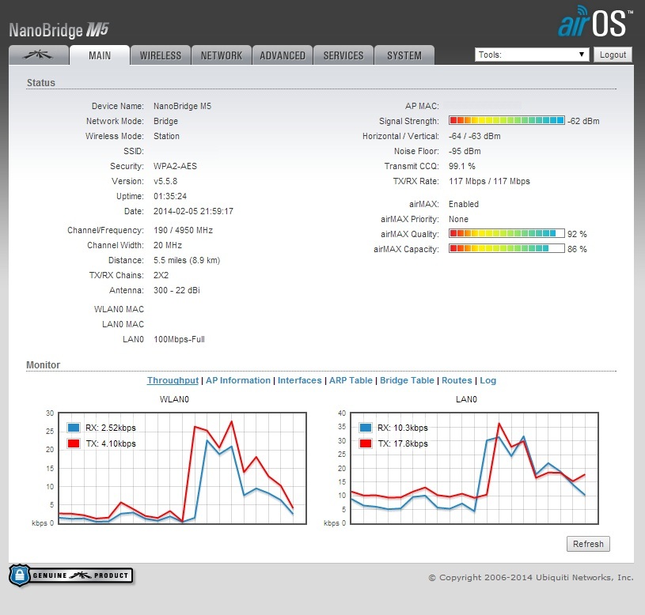Click the Device Name value NanoBridge M5
Viewport: 645px width, 615px height.
tap(182, 106)
